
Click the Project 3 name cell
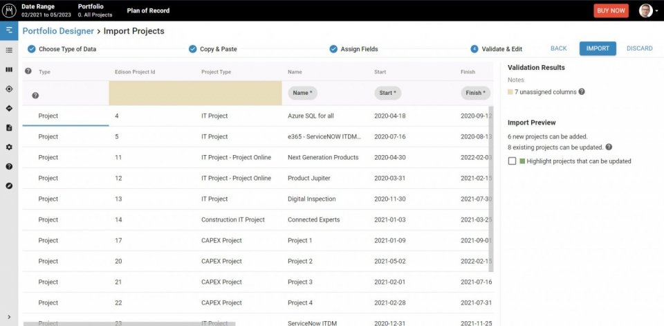pyautogui.click(x=299, y=282)
